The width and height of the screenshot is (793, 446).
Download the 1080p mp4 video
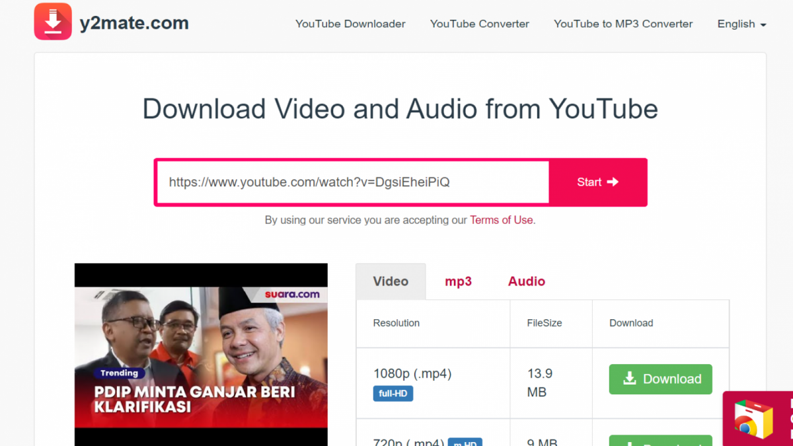point(660,379)
